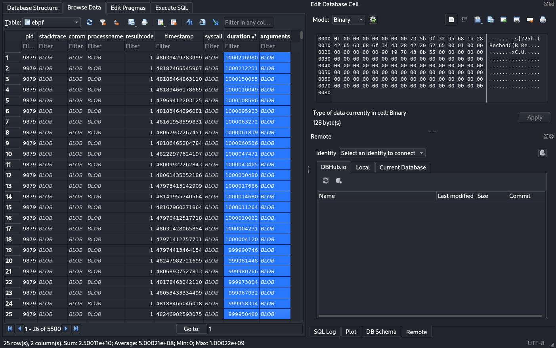Viewport: 556px width, 348px height.
Task: Undock the Edit Database Cell panel
Action: [546, 4]
